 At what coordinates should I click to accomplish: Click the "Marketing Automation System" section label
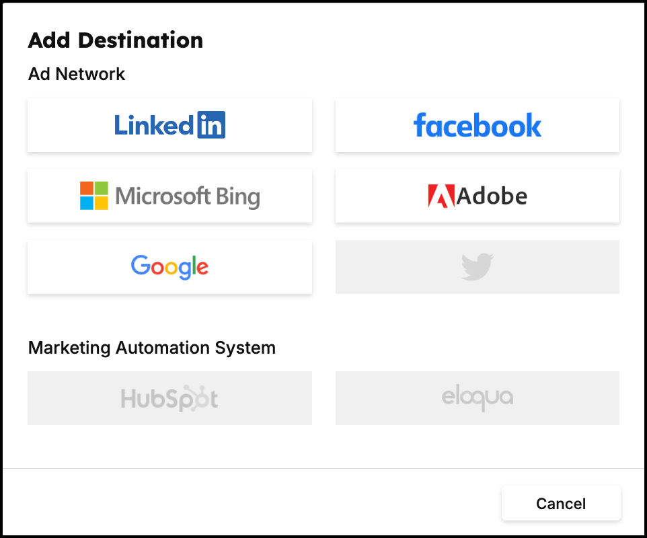pyautogui.click(x=152, y=348)
